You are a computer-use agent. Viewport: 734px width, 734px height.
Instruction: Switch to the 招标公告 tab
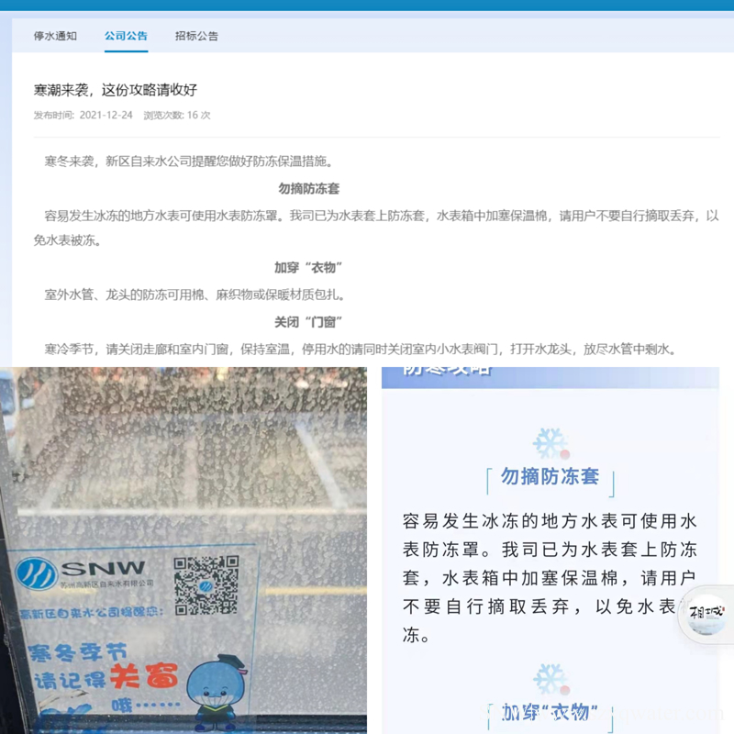point(196,36)
